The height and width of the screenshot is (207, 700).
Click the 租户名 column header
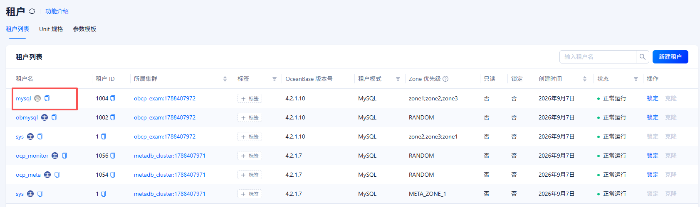point(25,79)
